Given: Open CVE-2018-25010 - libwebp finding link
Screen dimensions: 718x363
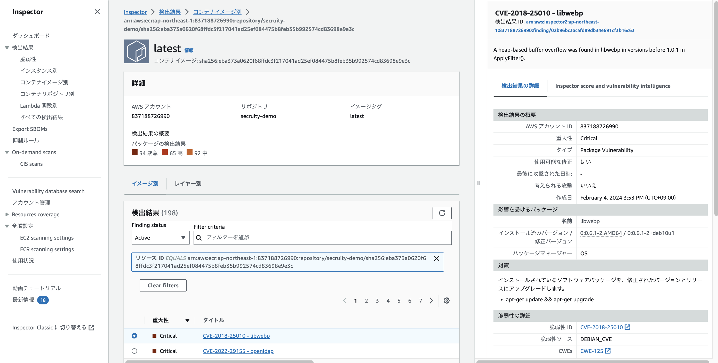Looking at the screenshot, I should click(236, 336).
